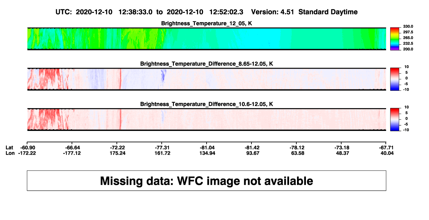Click the latitude tick label '-66.64'
The height and width of the screenshot is (220, 429).
point(72,147)
